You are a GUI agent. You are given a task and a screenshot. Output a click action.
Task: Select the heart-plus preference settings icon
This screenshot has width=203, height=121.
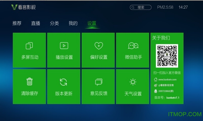coord(99,46)
